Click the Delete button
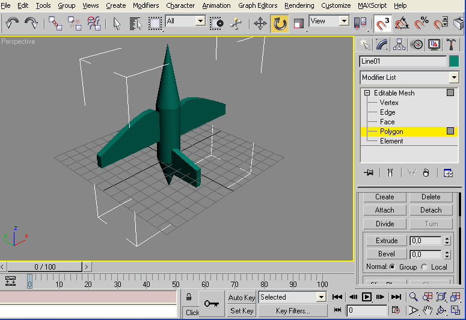The height and width of the screenshot is (320, 466). (x=431, y=197)
